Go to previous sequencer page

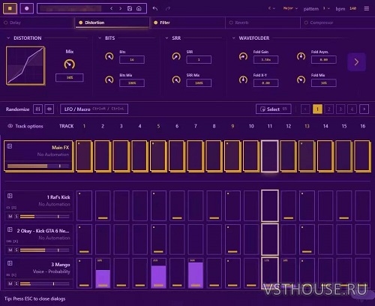coord(305,109)
